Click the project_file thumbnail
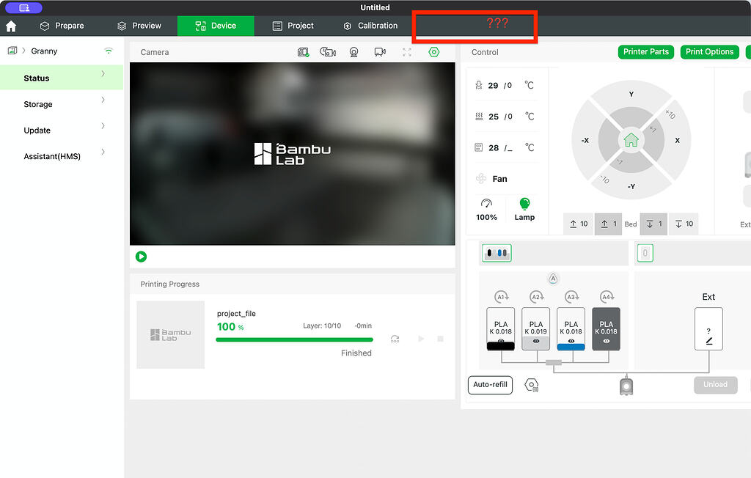The image size is (751, 478). [170, 335]
